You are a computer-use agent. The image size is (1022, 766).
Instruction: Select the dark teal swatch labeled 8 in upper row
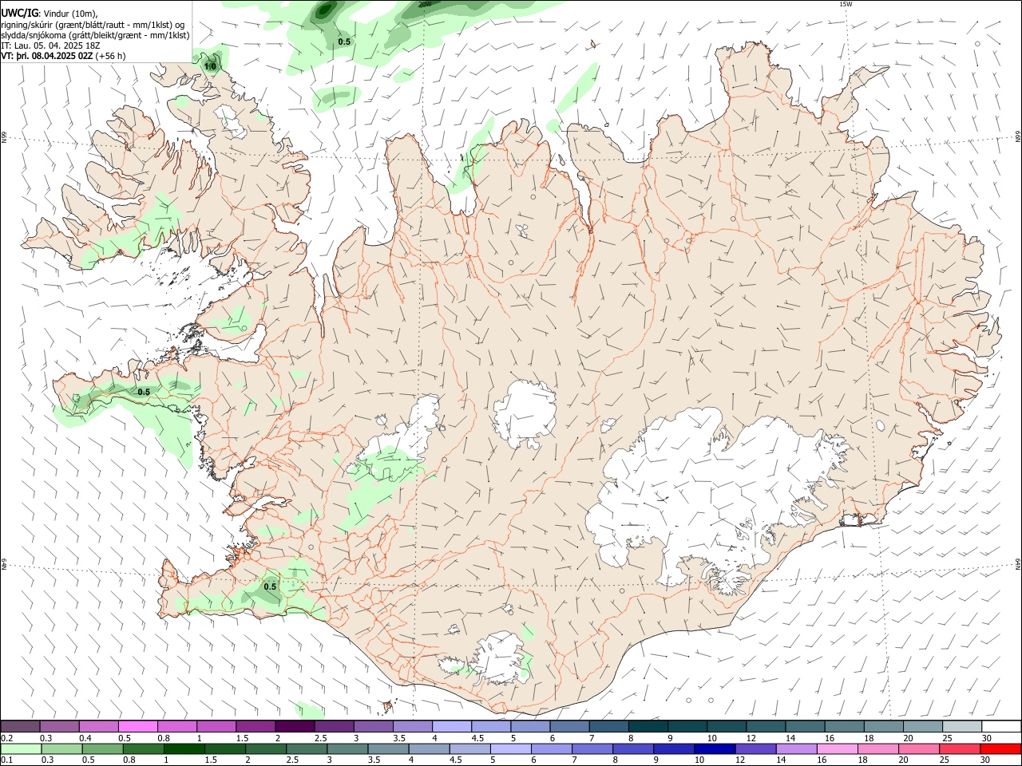648,727
